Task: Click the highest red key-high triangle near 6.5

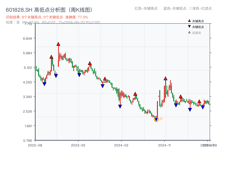Action: pos(58,44)
